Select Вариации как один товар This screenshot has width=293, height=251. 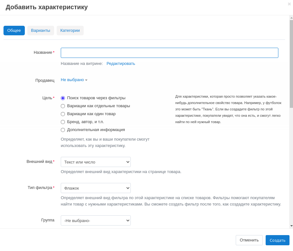click(x=63, y=114)
